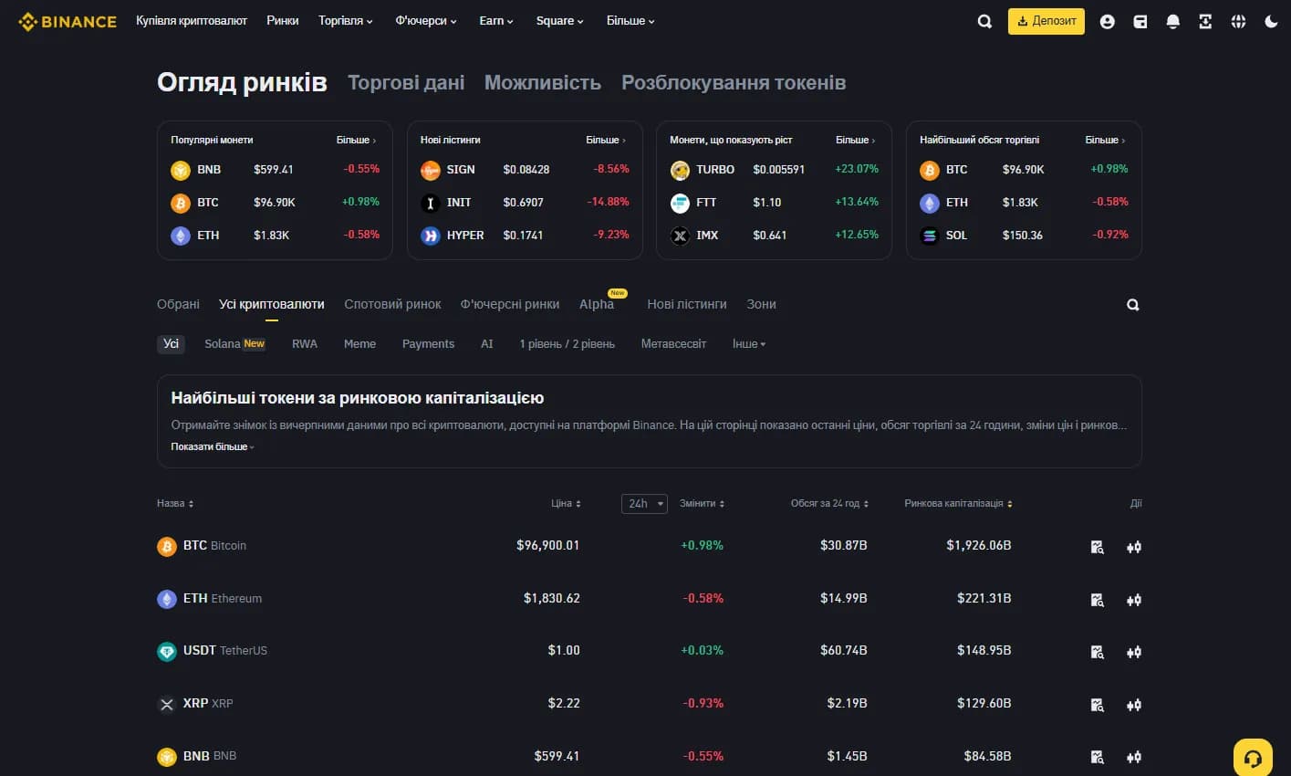Click the Bitcoin coin icon in table

coord(167,546)
